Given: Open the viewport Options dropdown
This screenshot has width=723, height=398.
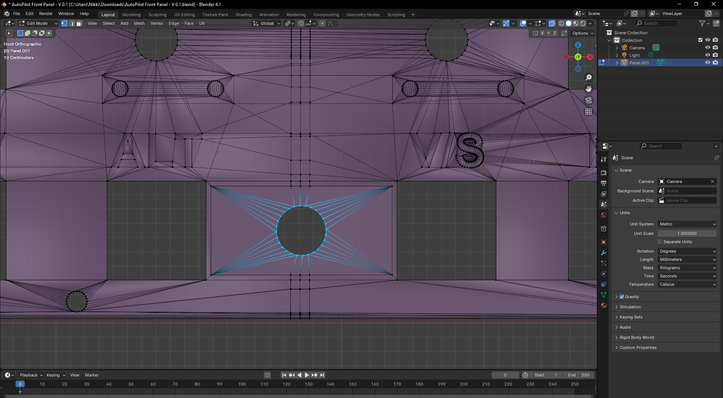Looking at the screenshot, I should coord(583,33).
